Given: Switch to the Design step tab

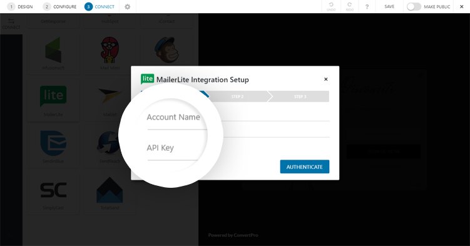Looking at the screenshot, I should (x=20, y=7).
